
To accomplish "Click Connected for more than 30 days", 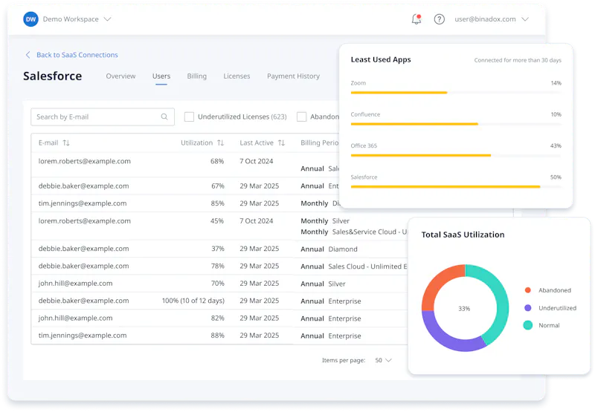I will [x=518, y=60].
